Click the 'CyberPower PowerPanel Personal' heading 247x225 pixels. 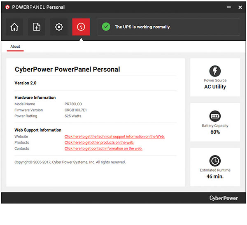(68, 70)
